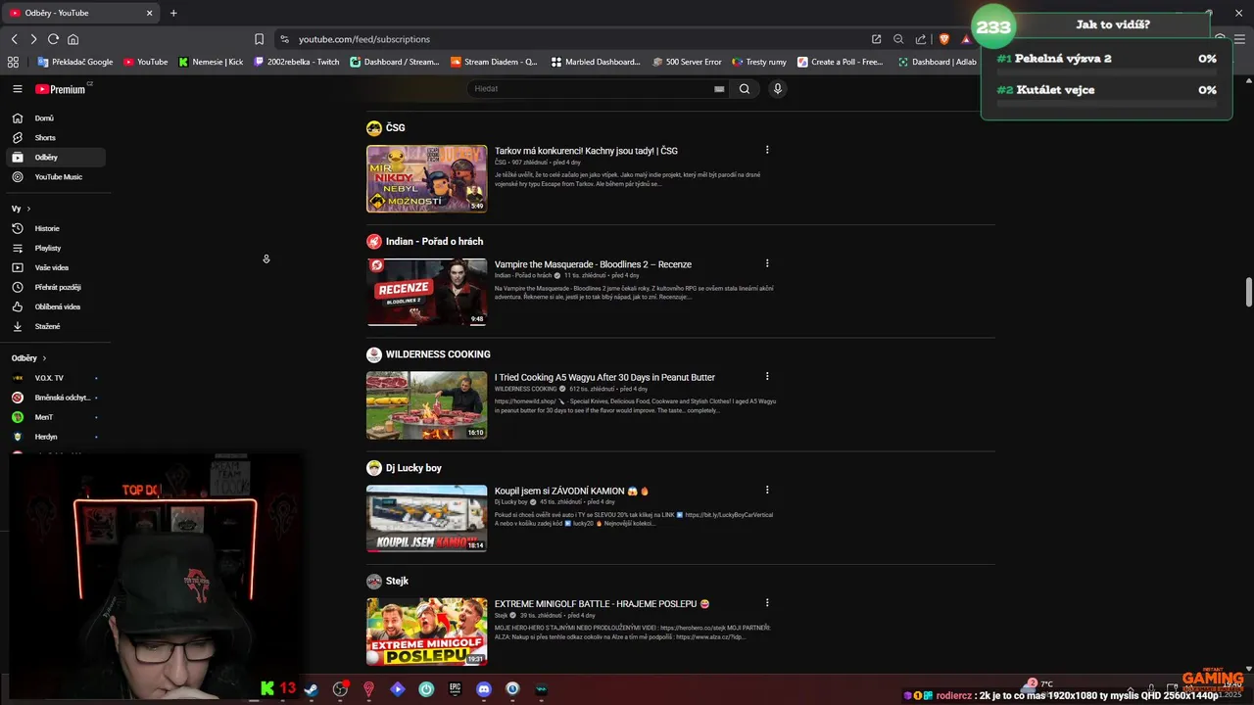This screenshot has width=1254, height=705.
Task: Open Discord from the taskbar
Action: pos(483,689)
